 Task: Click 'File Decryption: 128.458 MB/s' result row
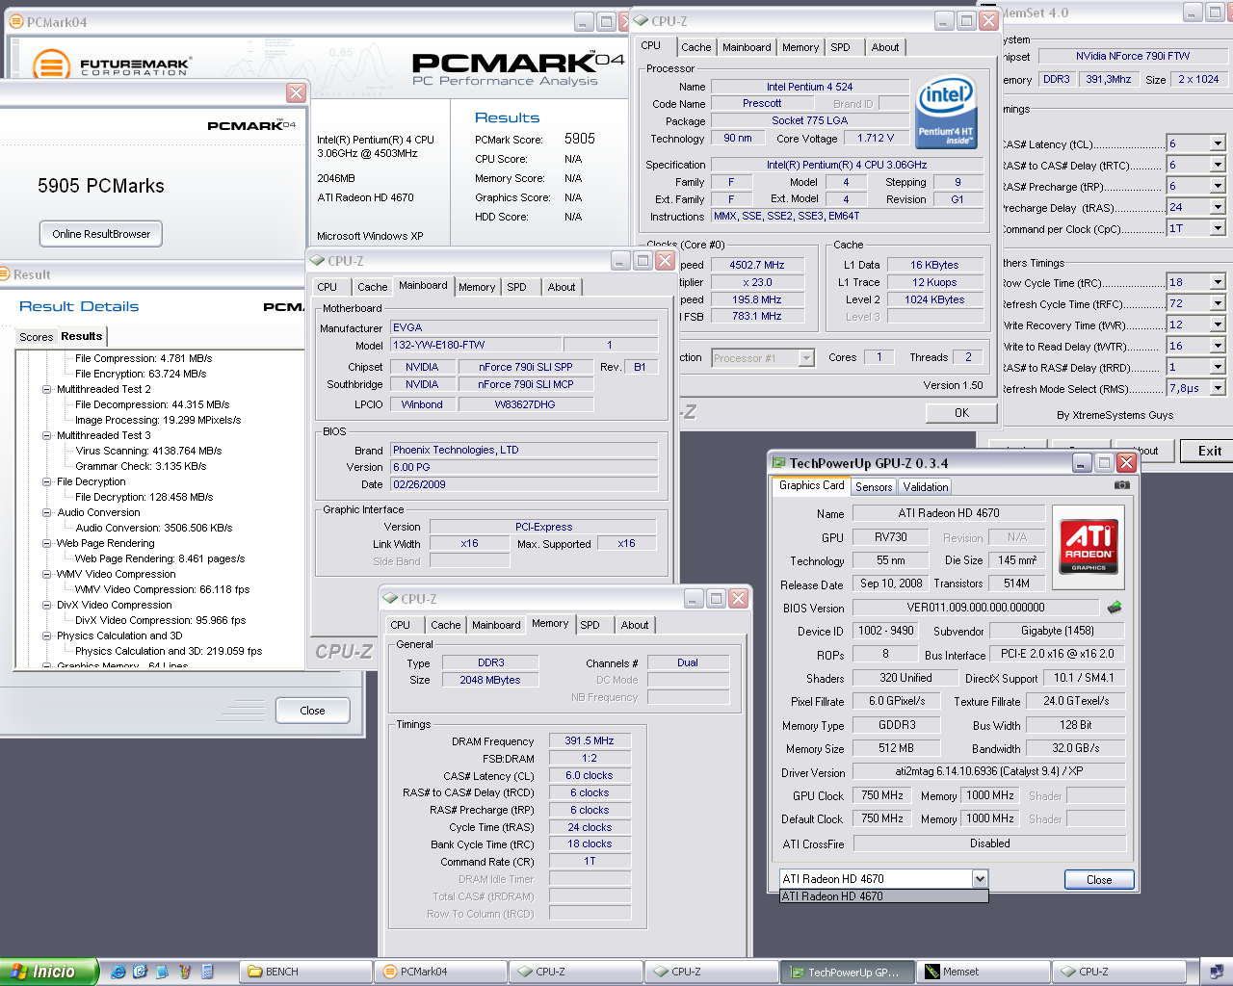(x=144, y=497)
